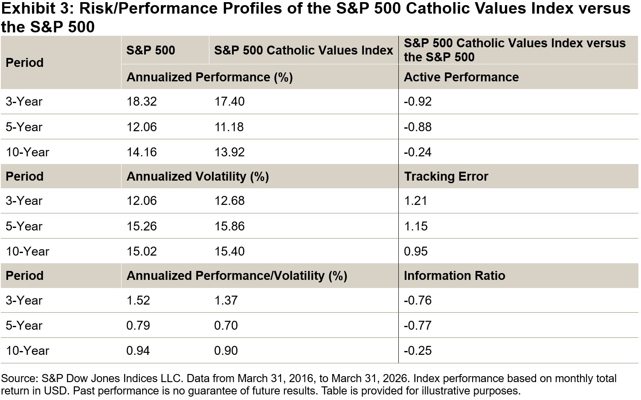Select the 15.40 ten-year volatility cell
The height and width of the screenshot is (400, 641).
pos(229,251)
